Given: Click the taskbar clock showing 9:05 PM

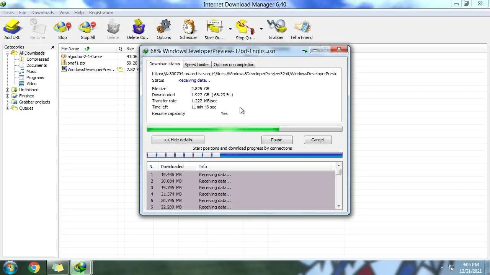Looking at the screenshot, I should coord(470,267).
